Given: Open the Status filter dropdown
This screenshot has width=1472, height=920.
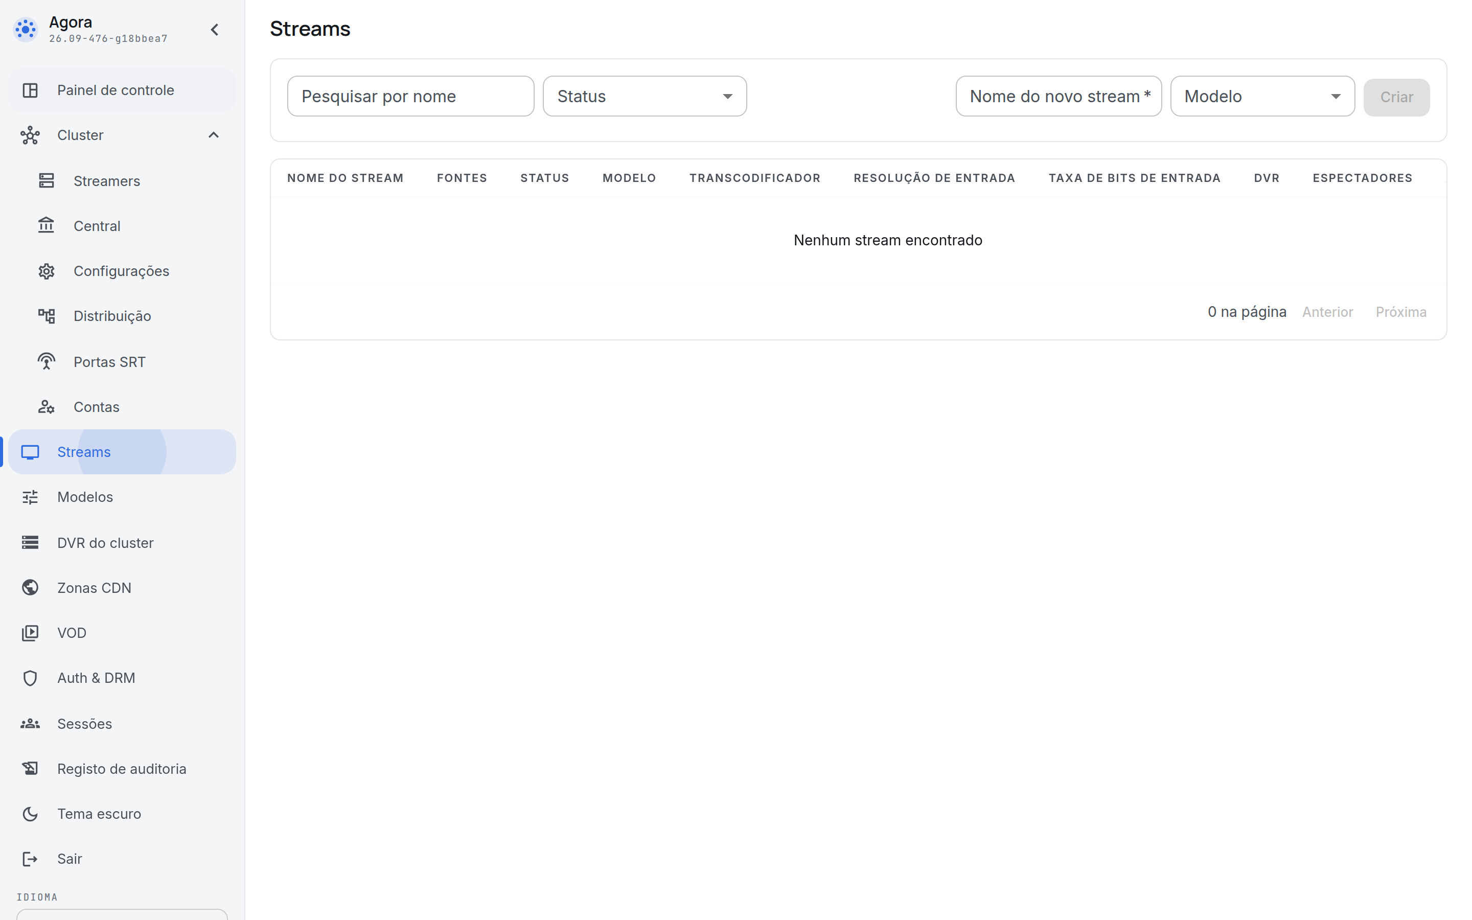Looking at the screenshot, I should 645,96.
